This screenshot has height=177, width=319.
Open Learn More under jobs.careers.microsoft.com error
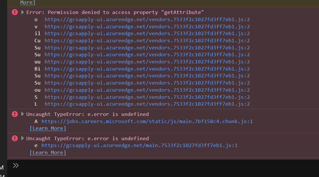click(x=48, y=128)
